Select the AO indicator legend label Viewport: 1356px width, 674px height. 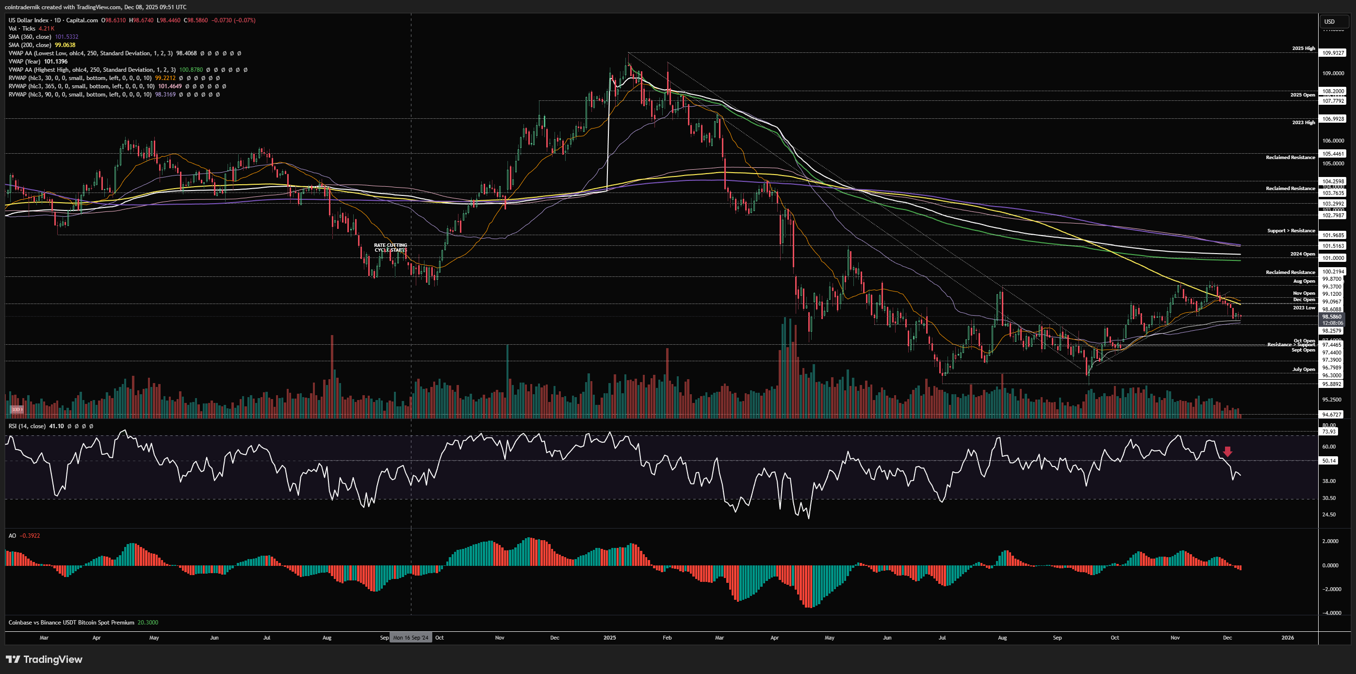12,536
